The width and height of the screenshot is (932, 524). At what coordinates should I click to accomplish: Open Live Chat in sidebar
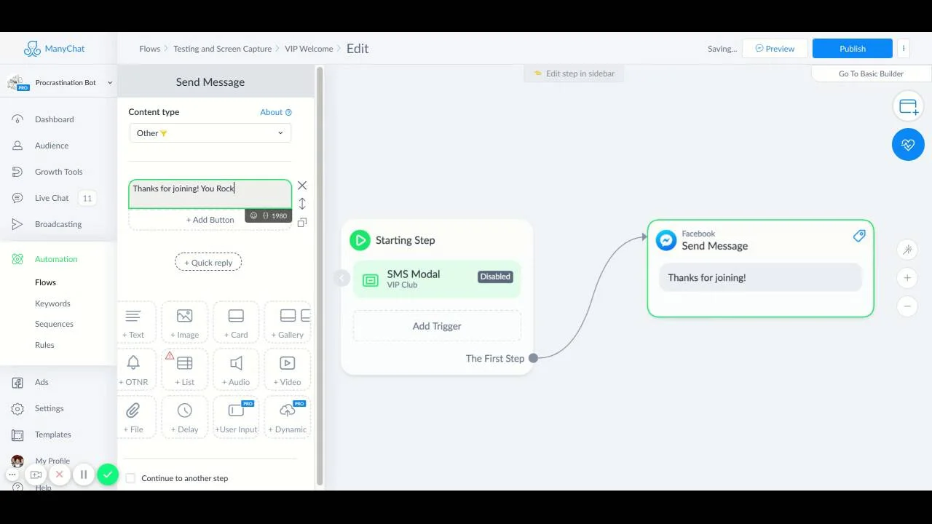coord(52,198)
